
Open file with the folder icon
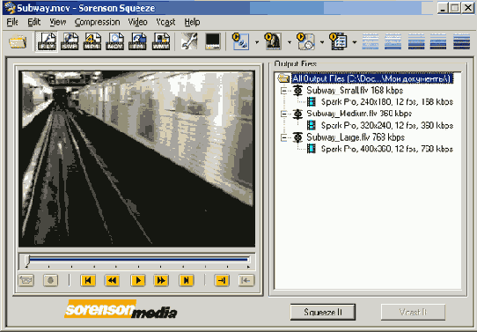18,41
